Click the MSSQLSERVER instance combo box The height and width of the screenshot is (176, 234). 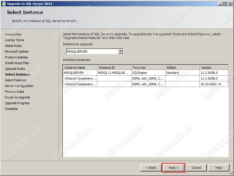[94, 52]
